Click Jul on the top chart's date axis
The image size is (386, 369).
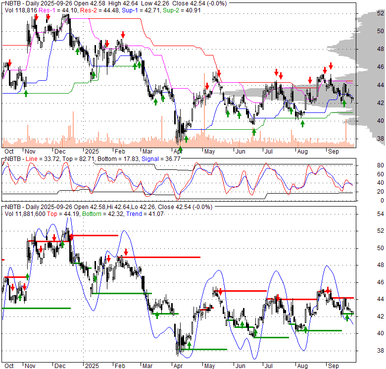269,152
